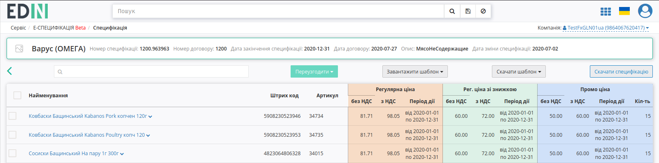Click the Специфікація breadcrumb

pos(110,28)
